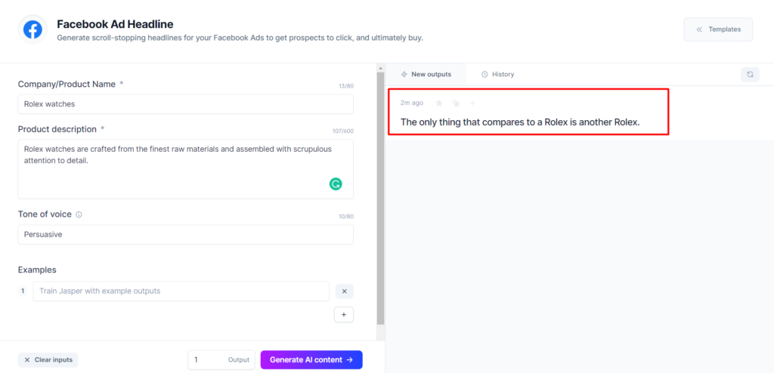This screenshot has width=774, height=373.
Task: Set the number of outputs field
Action: (221, 359)
